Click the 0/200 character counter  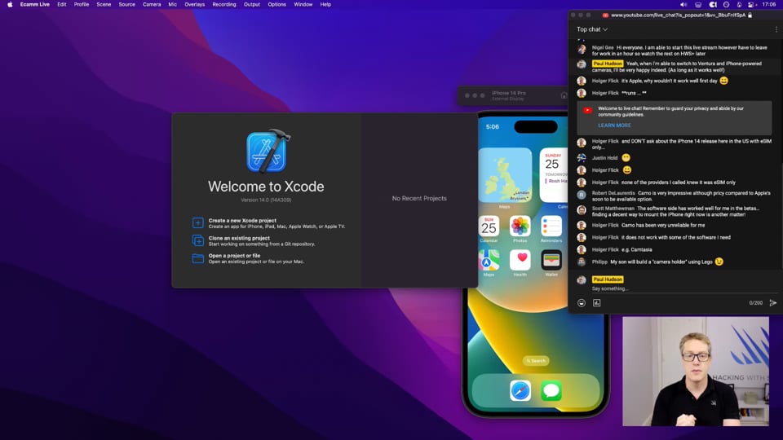coord(755,303)
